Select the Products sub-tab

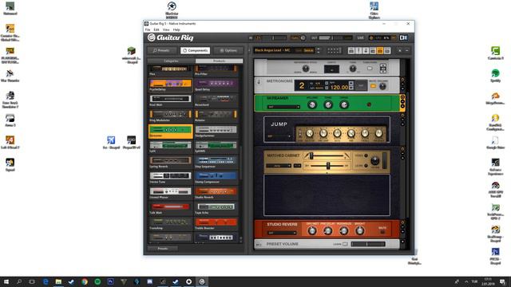[x=219, y=61]
